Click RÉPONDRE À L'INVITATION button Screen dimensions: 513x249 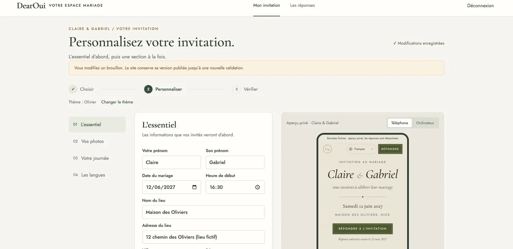coord(363,229)
